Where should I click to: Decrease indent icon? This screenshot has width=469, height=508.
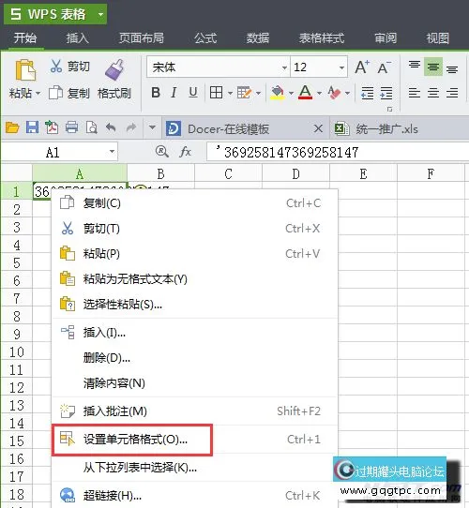pyautogui.click(x=367, y=93)
